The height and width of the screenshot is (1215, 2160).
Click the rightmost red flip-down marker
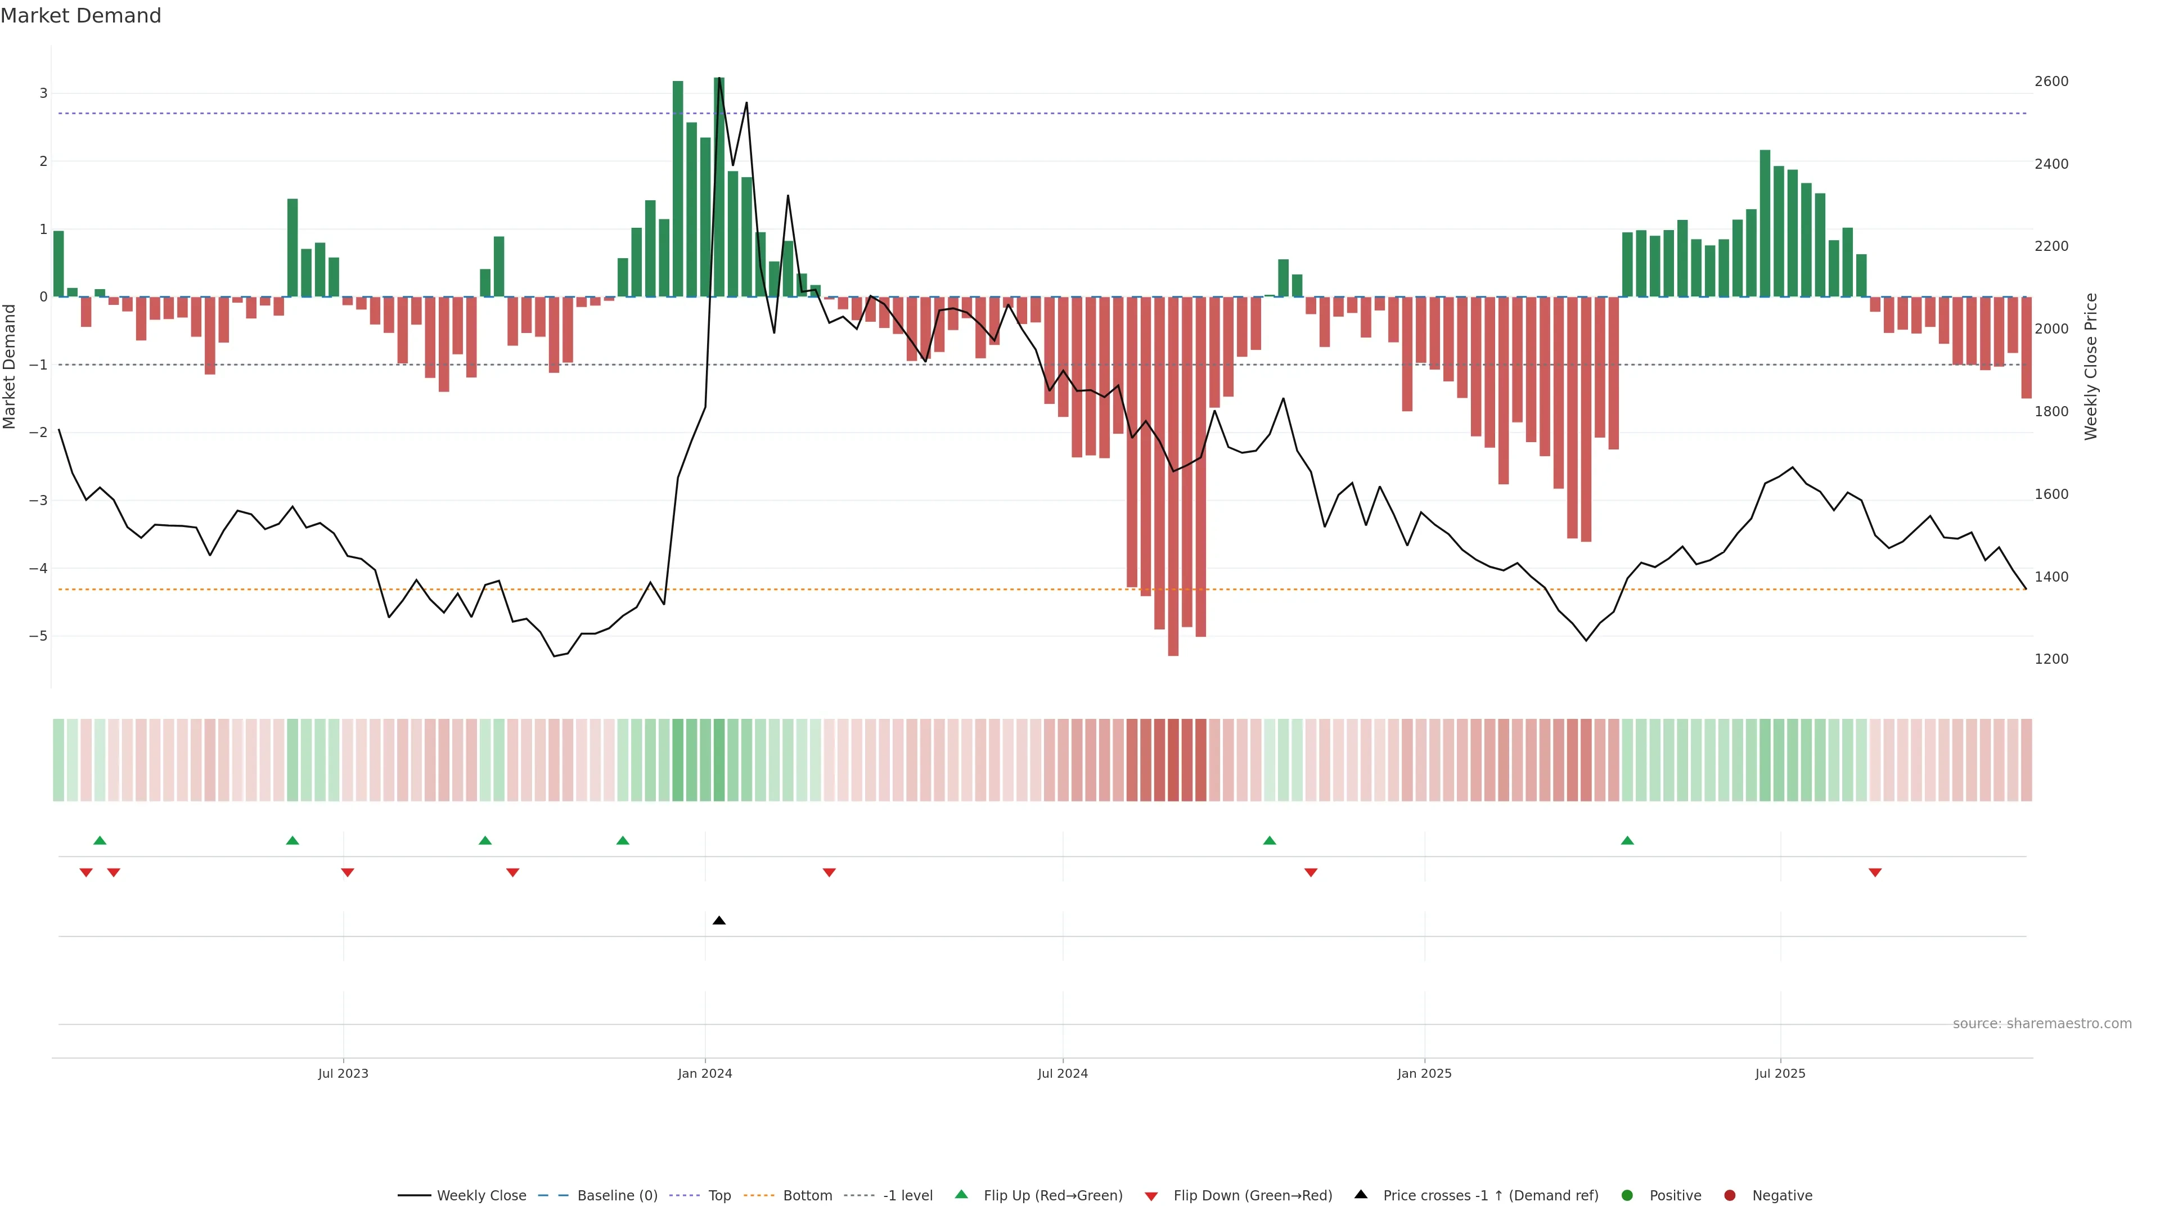point(1875,873)
